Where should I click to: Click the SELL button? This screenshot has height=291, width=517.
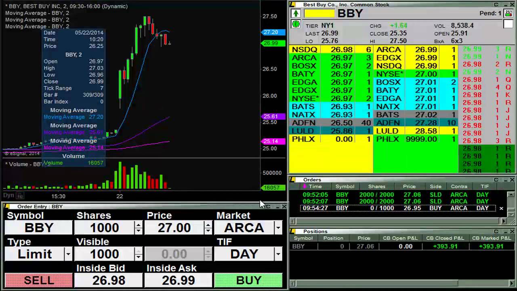point(39,280)
